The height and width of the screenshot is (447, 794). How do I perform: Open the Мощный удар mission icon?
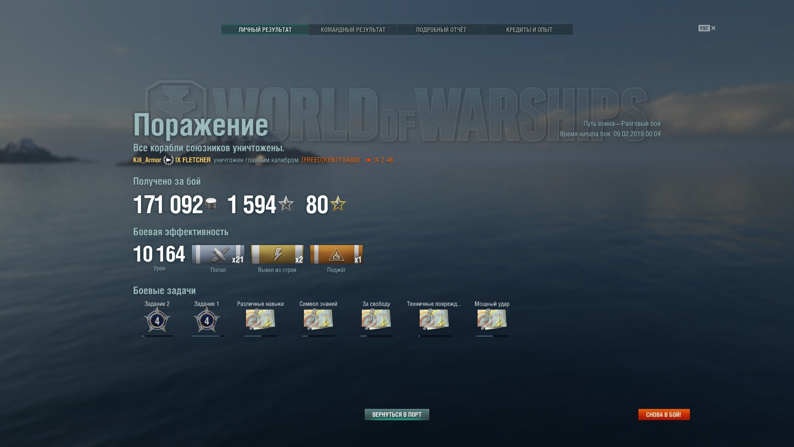click(x=492, y=320)
